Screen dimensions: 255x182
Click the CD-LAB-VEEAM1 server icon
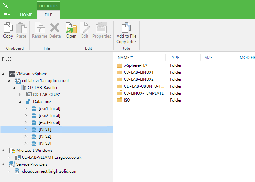(18, 157)
